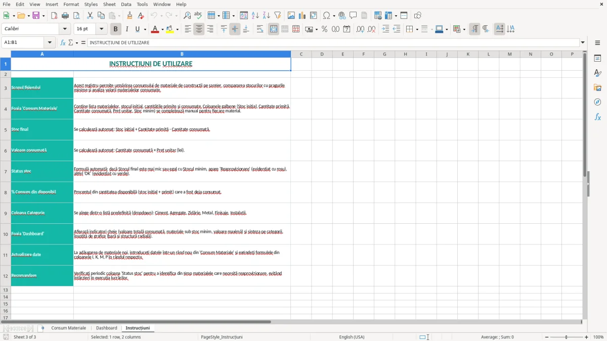The width and height of the screenshot is (607, 341).
Task: Open sidebar Properties deck
Action: click(x=597, y=58)
